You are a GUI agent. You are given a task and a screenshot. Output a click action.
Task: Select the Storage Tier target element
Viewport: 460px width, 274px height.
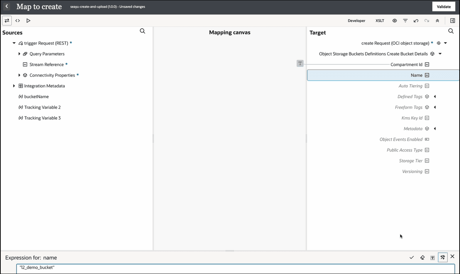(411, 161)
